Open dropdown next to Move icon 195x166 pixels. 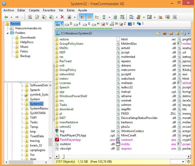57,17
